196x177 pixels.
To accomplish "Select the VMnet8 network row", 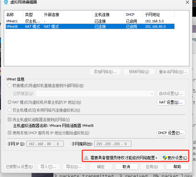I will 90,27.
